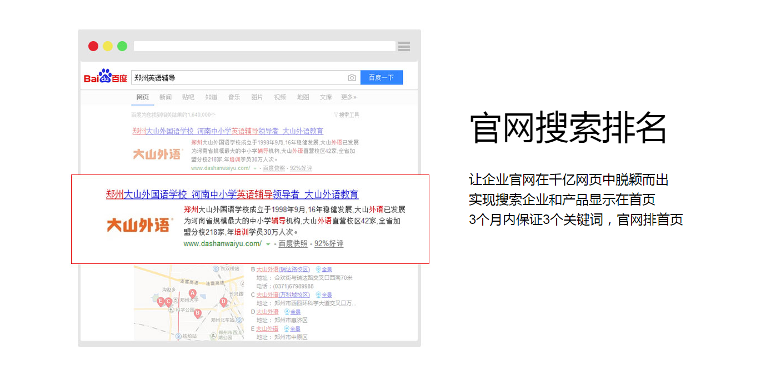Image resolution: width=776 pixels, height=389 pixels.
Task: Open the enlarged 郑州大山外国语学校 result title
Action: point(232,194)
